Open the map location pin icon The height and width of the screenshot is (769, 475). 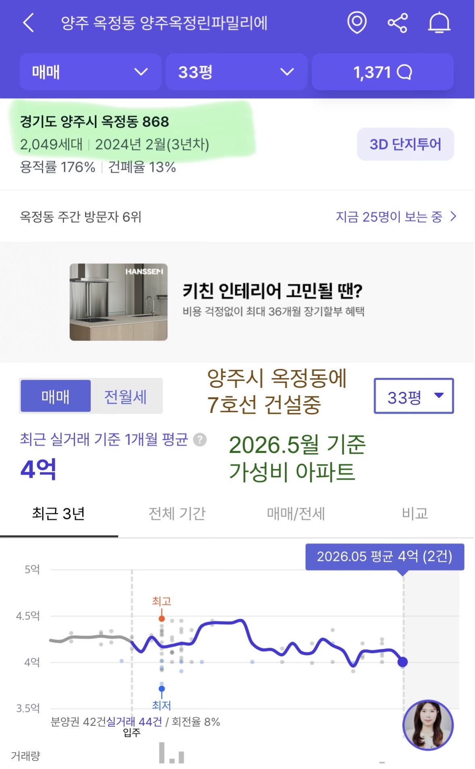click(357, 23)
